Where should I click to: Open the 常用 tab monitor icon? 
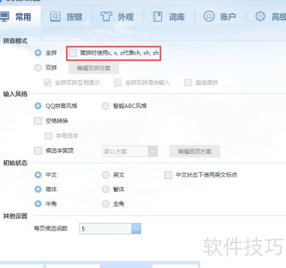[4, 17]
